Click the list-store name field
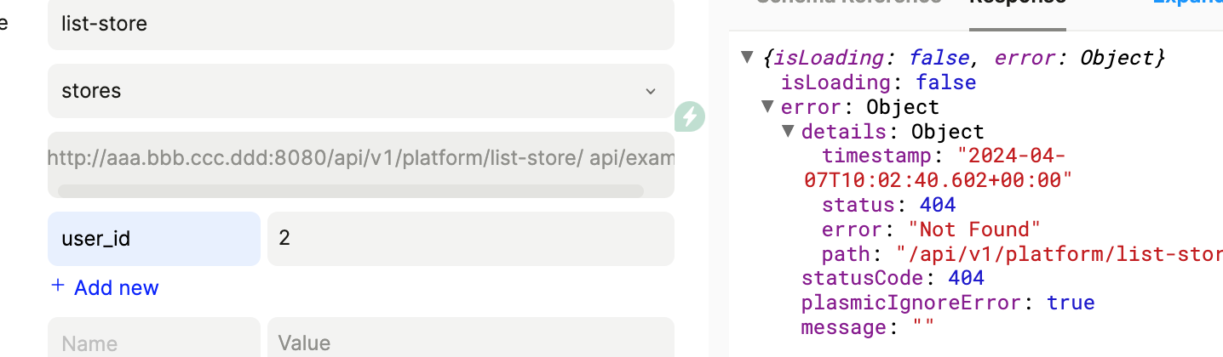 point(360,24)
